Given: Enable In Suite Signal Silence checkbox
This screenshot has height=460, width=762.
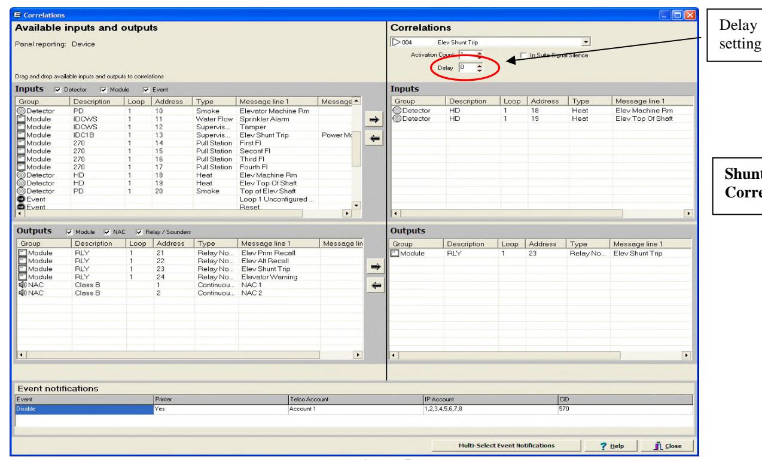Looking at the screenshot, I should [524, 55].
